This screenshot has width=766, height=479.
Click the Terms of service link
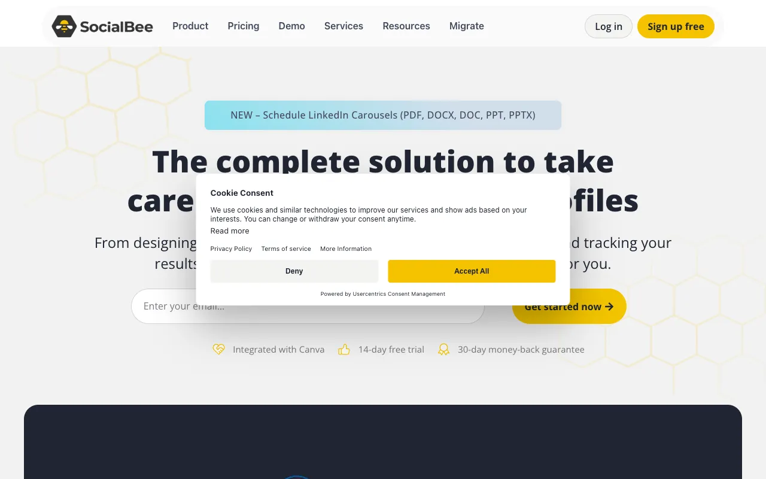pos(286,248)
